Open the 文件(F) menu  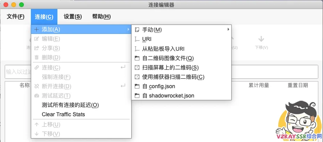pos(16,17)
